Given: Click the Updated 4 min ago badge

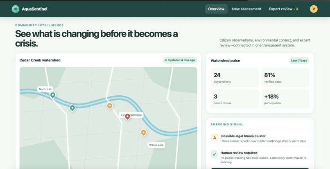Looking at the screenshot, I should click(180, 60).
